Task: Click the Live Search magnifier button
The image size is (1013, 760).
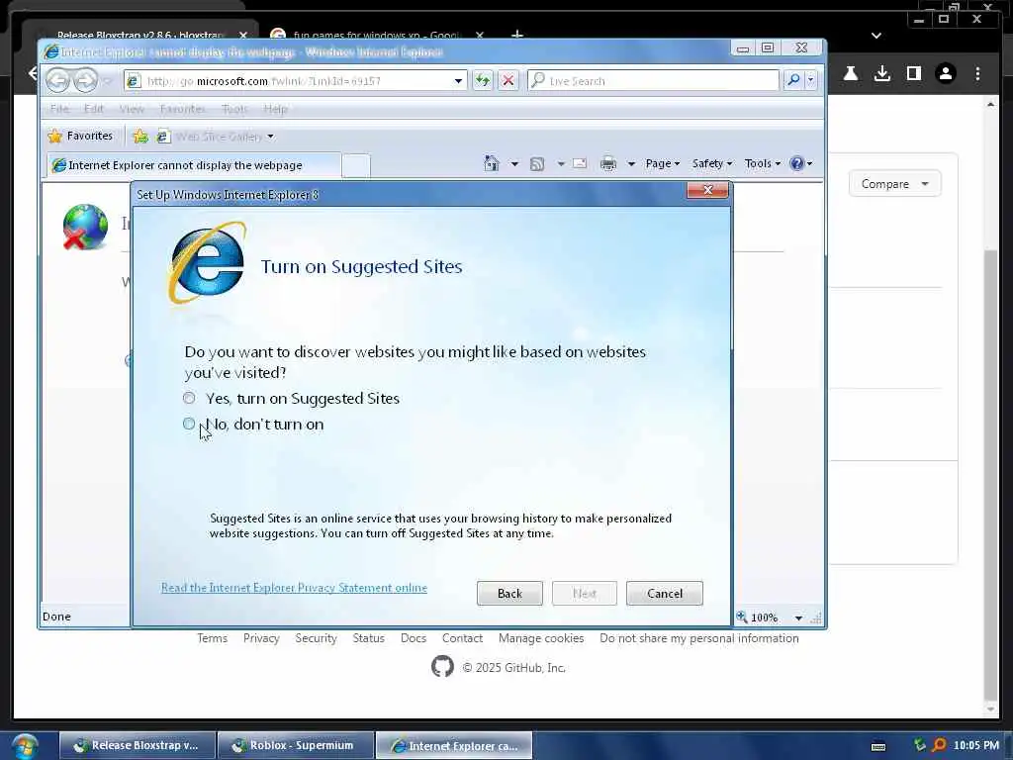Action: click(793, 81)
